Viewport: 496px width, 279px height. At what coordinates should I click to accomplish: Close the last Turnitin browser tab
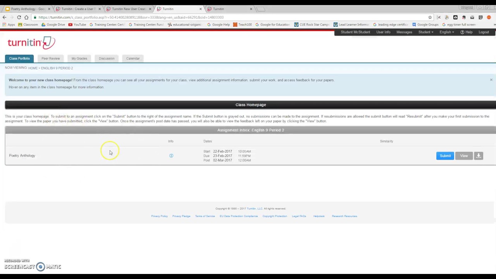pyautogui.click(x=251, y=9)
